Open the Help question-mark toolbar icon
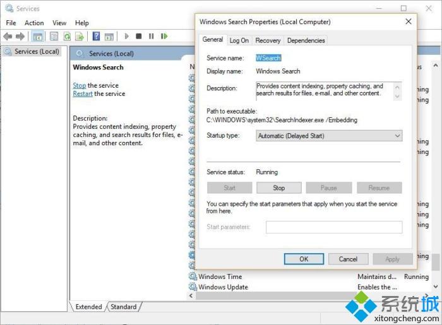The height and width of the screenshot is (325, 442). pos(96,36)
